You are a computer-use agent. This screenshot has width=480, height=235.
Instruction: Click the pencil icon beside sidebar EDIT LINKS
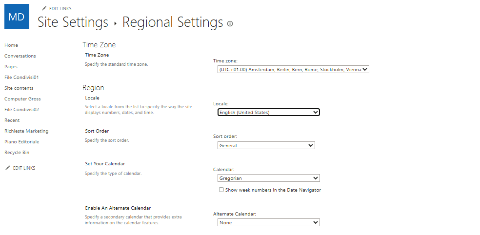pyautogui.click(x=8, y=168)
